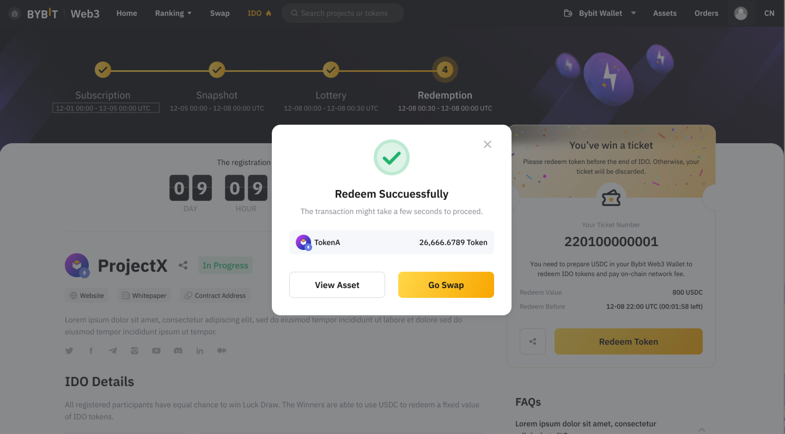The width and height of the screenshot is (785, 434).
Task: Open the LinkedIn social link icon
Action: 200,351
